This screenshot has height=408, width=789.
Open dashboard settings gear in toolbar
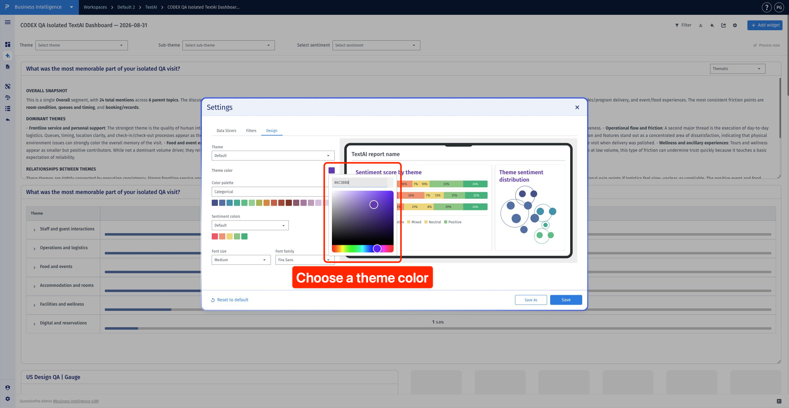point(735,25)
